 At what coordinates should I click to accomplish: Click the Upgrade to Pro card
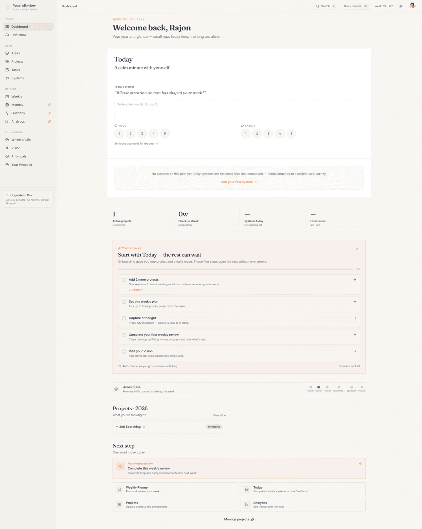pyautogui.click(x=28, y=199)
